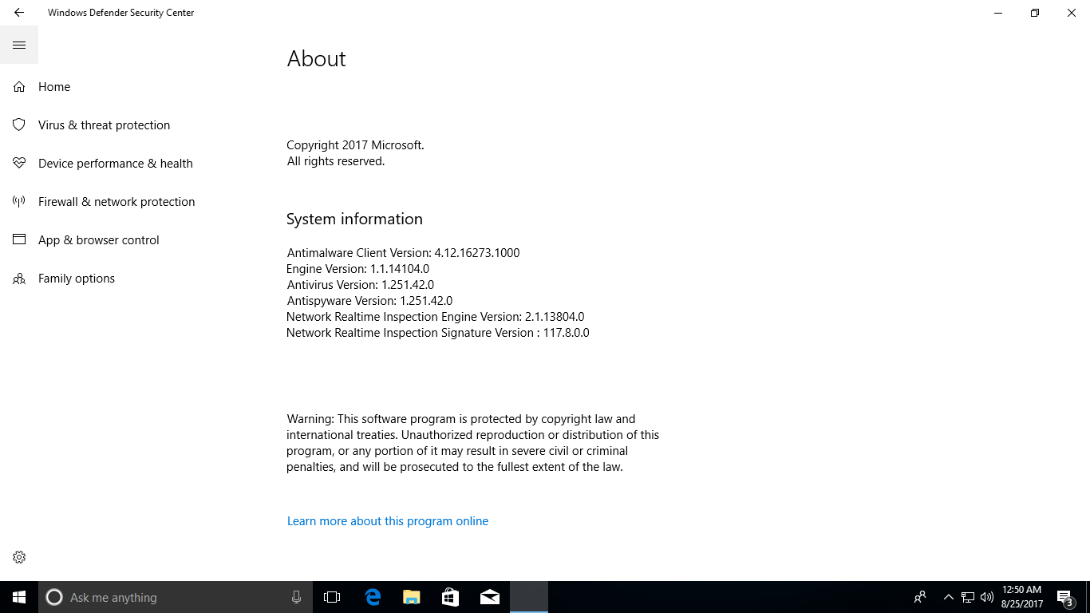Viewport: 1090px width, 613px height.
Task: Open File Explorer from the taskbar
Action: (x=412, y=597)
